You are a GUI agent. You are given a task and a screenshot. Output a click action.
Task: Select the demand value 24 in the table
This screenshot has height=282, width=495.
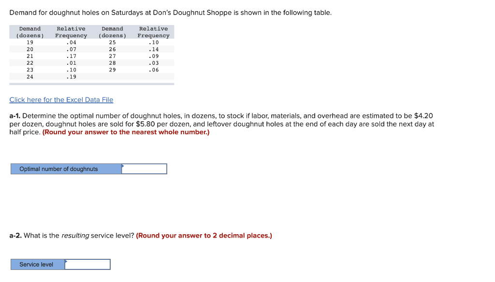[x=30, y=76]
